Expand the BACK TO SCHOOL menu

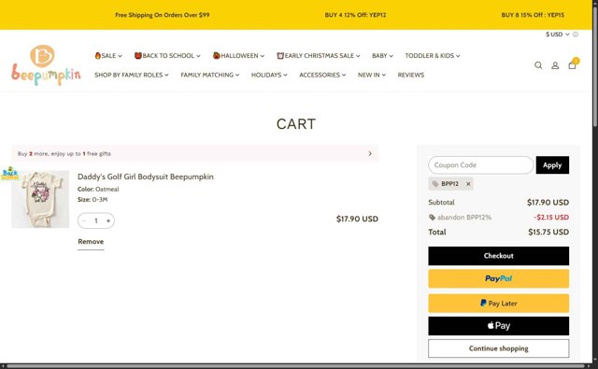167,56
